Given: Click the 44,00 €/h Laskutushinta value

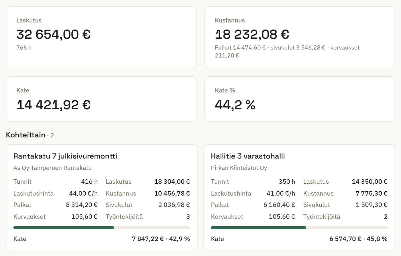Looking at the screenshot, I should click(83, 193).
